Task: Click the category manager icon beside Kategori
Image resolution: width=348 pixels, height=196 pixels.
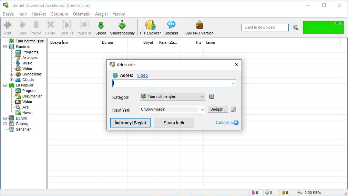Action: 211,96
